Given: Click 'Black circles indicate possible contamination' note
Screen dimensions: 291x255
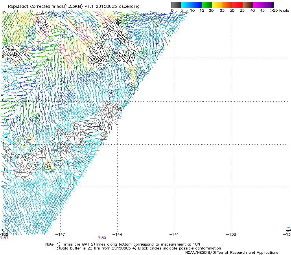Looking at the screenshot, I should (179, 248).
